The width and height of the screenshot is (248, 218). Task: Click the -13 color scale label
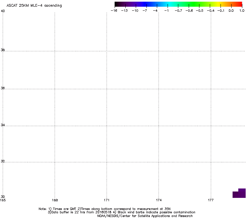pos(124,11)
